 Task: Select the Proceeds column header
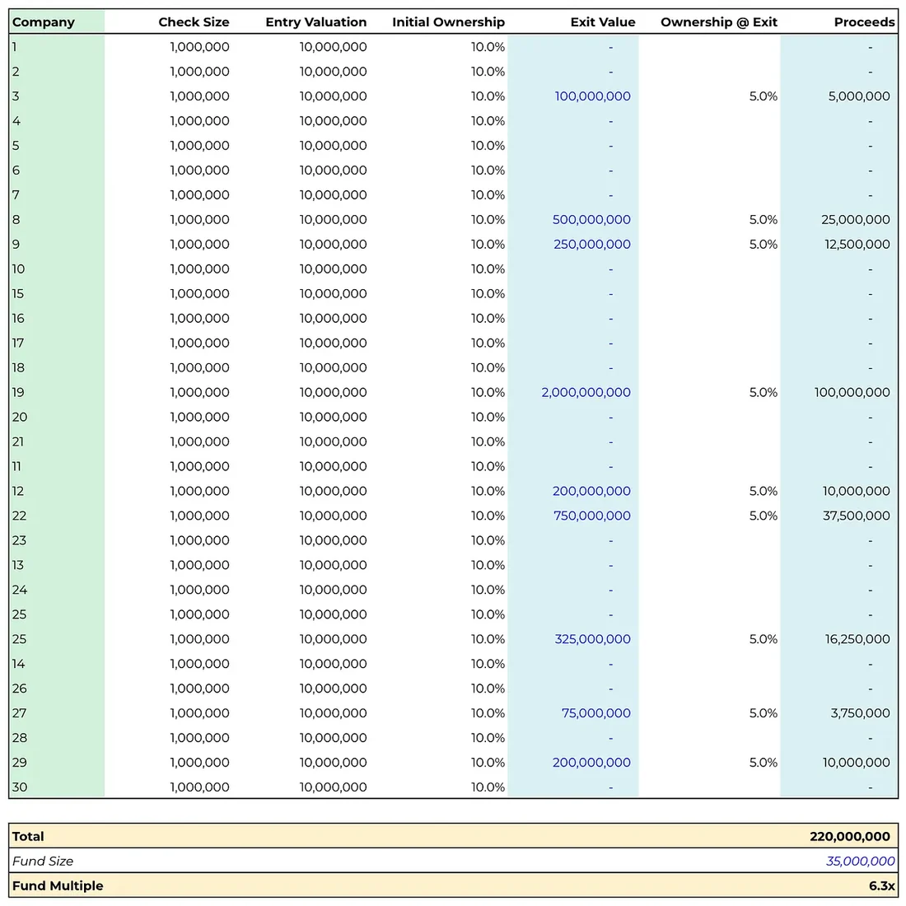[864, 22]
